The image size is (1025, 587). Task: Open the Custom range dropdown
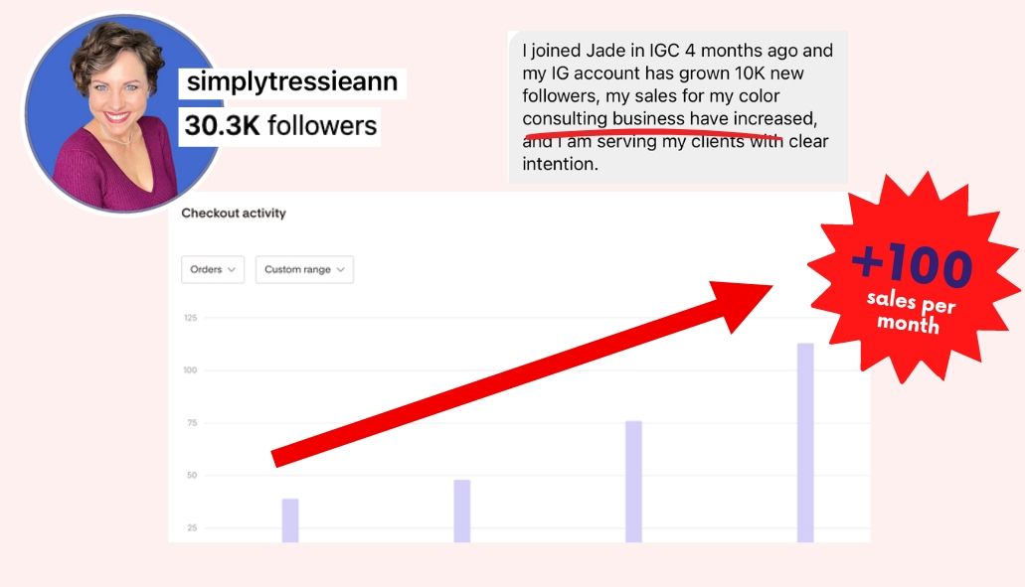click(304, 270)
